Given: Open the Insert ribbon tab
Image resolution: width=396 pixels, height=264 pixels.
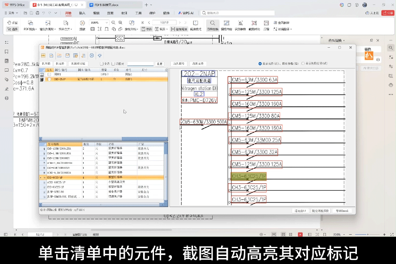Looking at the screenshot, I should click(x=82, y=13).
